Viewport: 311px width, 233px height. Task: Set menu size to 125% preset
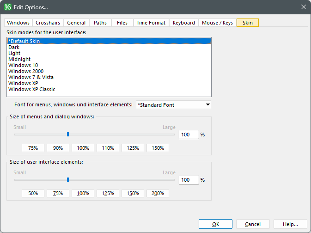pyautogui.click(x=133, y=148)
